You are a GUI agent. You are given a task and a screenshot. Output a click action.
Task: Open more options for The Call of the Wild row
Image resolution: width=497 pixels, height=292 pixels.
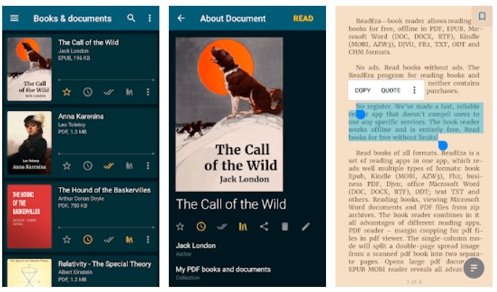[148, 92]
